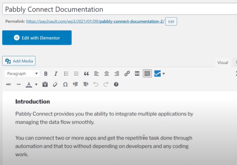Switch to the Visual editor tab
This screenshot has width=237, height=165.
[223, 62]
